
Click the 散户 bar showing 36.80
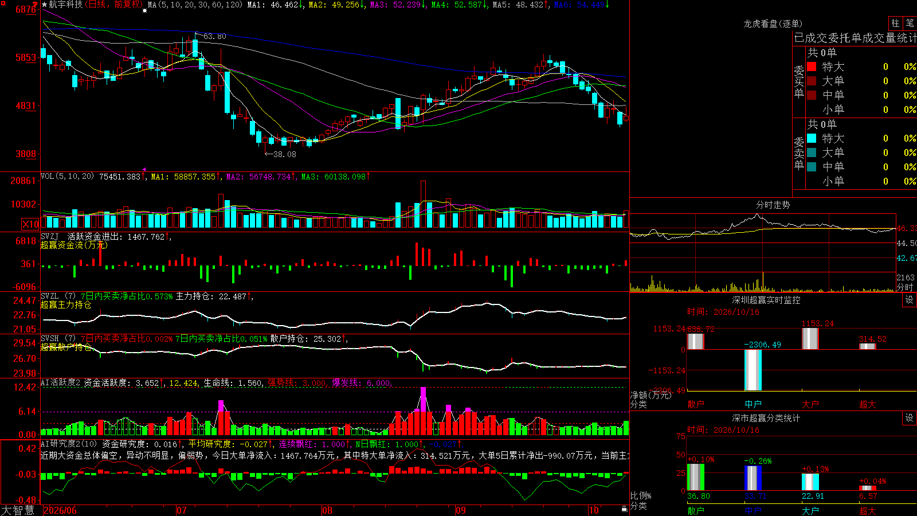coord(696,477)
